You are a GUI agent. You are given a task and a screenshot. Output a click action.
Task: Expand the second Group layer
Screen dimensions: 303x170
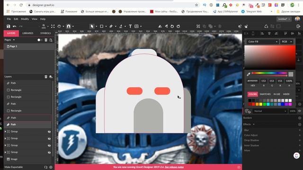point(5,138)
